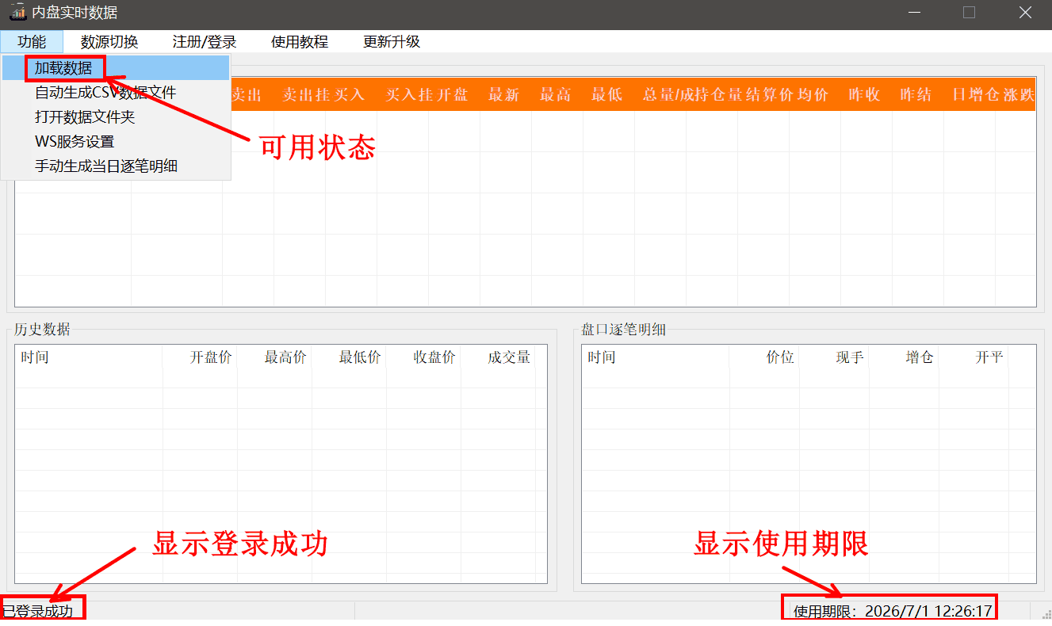Click 开盘价 header in 历史数据 table
Image resolution: width=1052 pixels, height=626 pixels.
click(211, 357)
